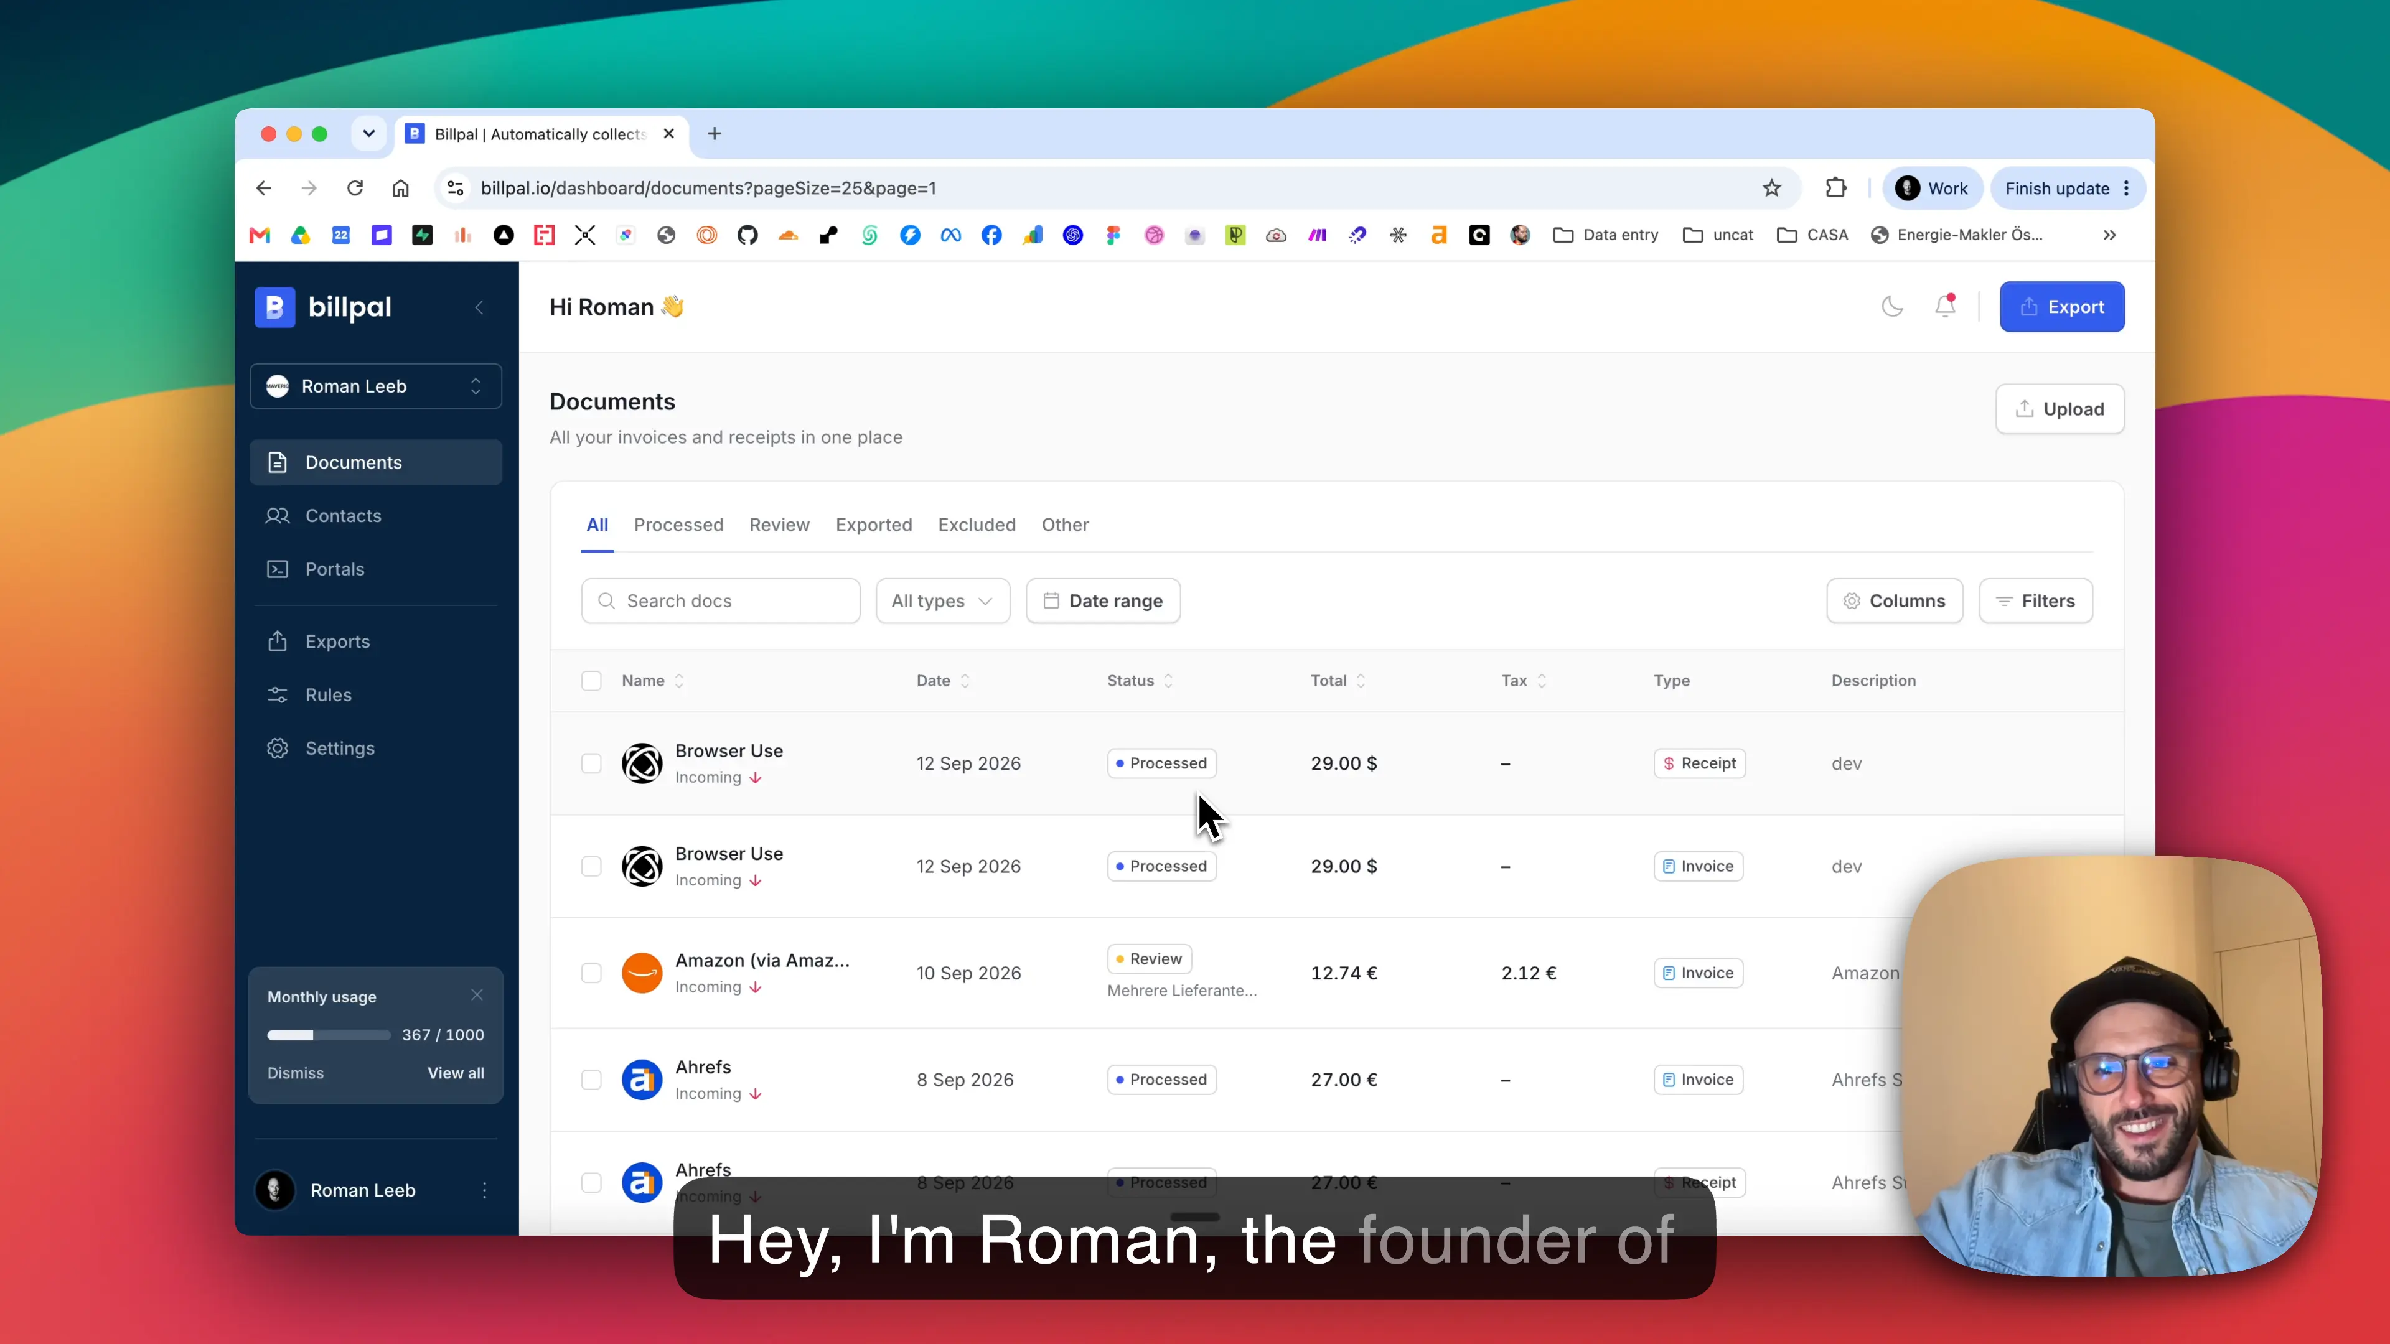Switch to the Review tab
The width and height of the screenshot is (2390, 1344).
779,525
